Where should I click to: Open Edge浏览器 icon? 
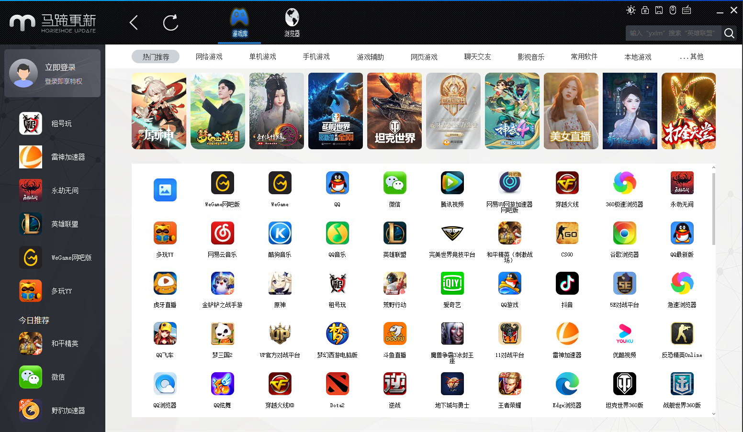point(567,384)
